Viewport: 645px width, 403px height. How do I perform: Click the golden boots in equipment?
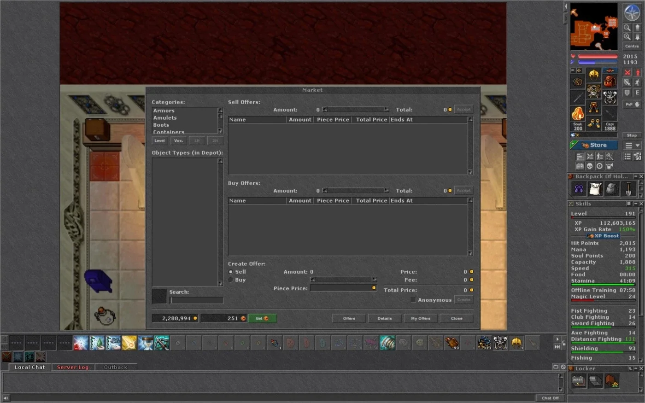[594, 123]
